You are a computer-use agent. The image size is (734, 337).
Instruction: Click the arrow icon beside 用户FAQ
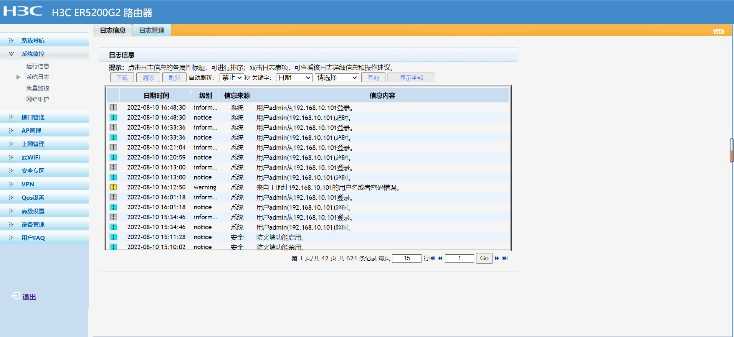tap(11, 238)
